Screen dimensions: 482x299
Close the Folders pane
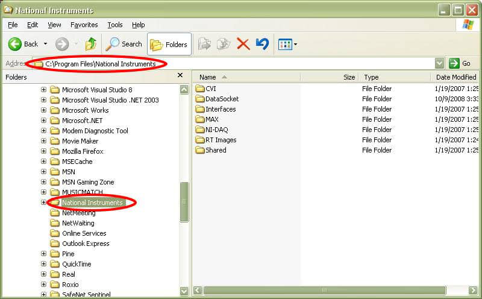click(x=180, y=75)
